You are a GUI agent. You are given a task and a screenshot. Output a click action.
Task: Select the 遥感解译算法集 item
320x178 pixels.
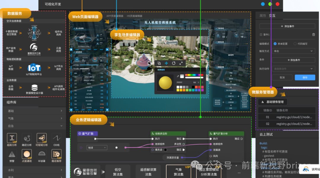148,172
